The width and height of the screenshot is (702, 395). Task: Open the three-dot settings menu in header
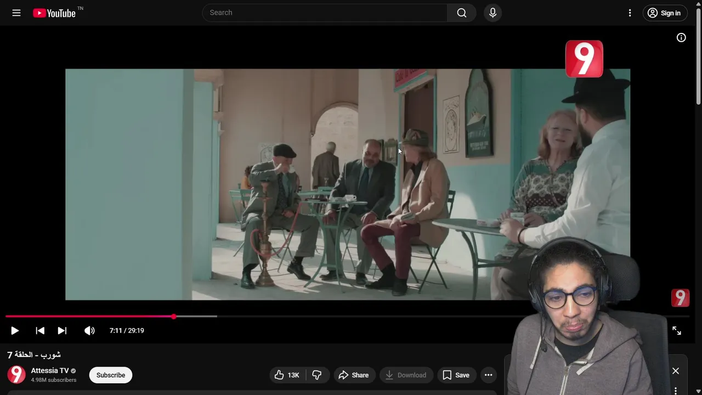coord(630,13)
